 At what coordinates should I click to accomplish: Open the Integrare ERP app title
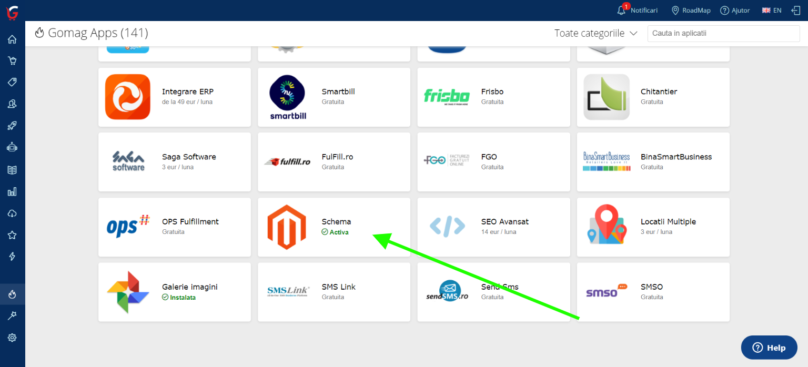188,91
